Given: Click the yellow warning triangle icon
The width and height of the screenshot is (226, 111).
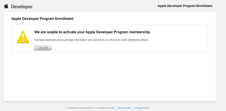Looking at the screenshot, I should pyautogui.click(x=23, y=37).
